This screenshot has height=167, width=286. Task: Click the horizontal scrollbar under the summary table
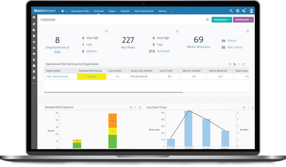point(113,92)
